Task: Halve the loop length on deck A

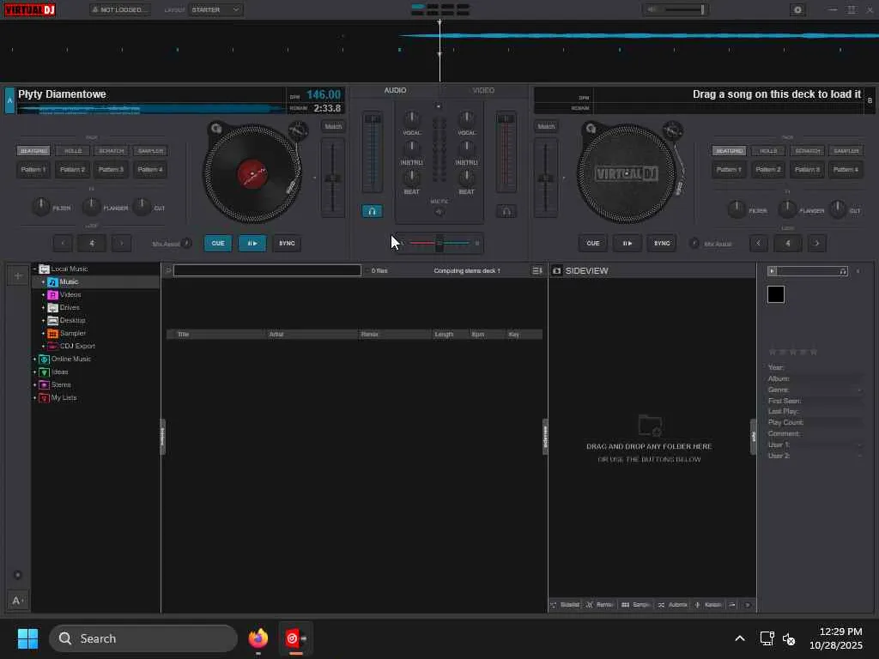Action: [x=63, y=243]
